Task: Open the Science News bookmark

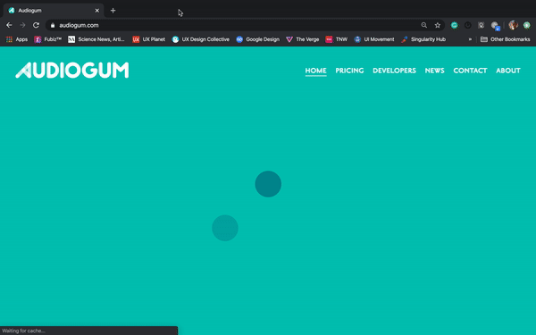Action: 96,39
